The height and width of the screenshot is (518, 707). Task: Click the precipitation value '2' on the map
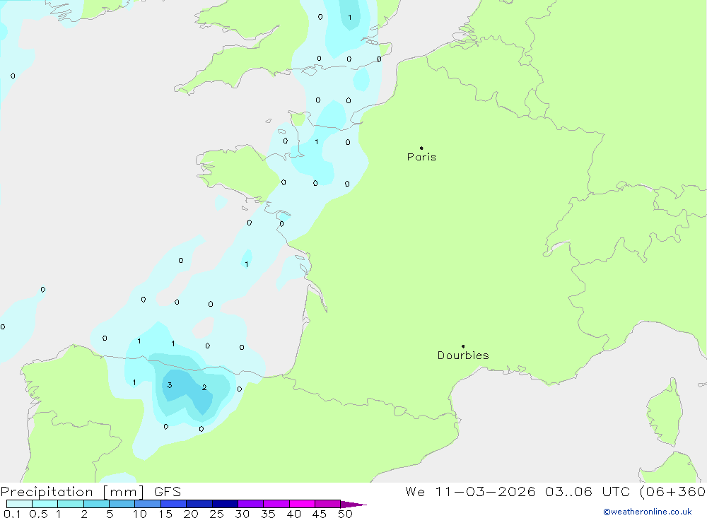click(204, 387)
